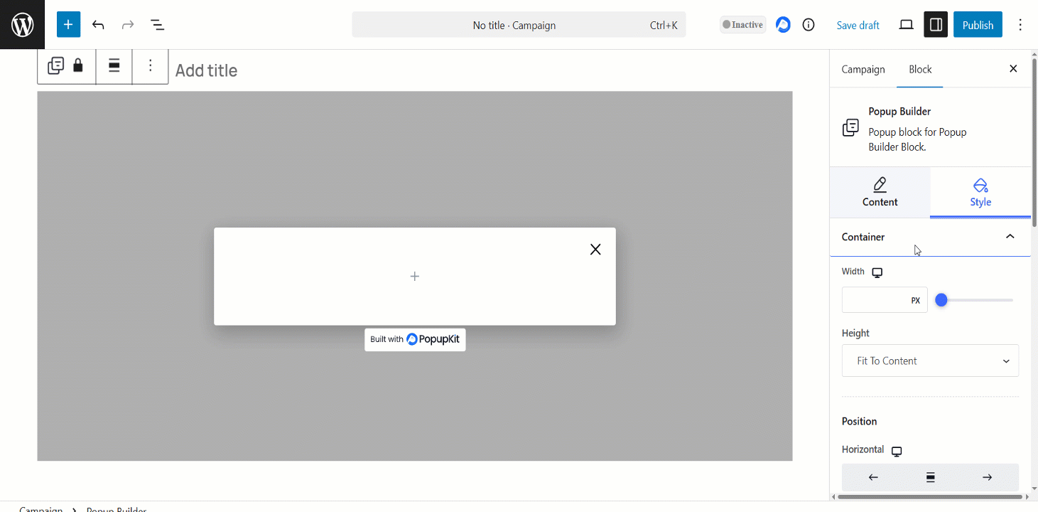Click the Width slider handle

pyautogui.click(x=941, y=300)
